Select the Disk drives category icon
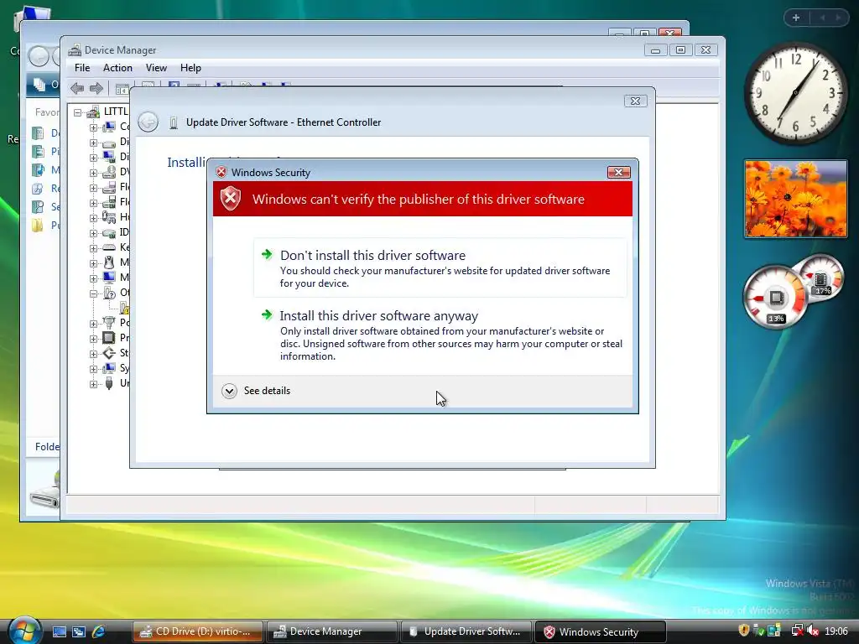This screenshot has height=644, width=859. point(109,143)
